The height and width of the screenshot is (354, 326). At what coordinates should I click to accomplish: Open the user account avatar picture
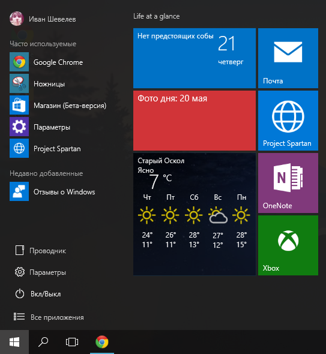[x=17, y=19]
